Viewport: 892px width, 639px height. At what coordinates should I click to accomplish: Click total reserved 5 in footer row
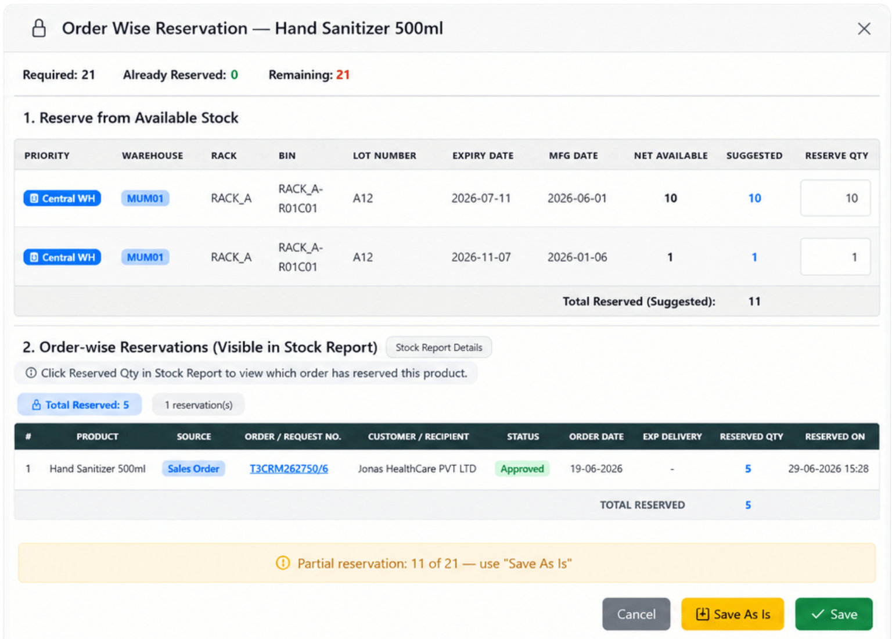pyautogui.click(x=748, y=505)
